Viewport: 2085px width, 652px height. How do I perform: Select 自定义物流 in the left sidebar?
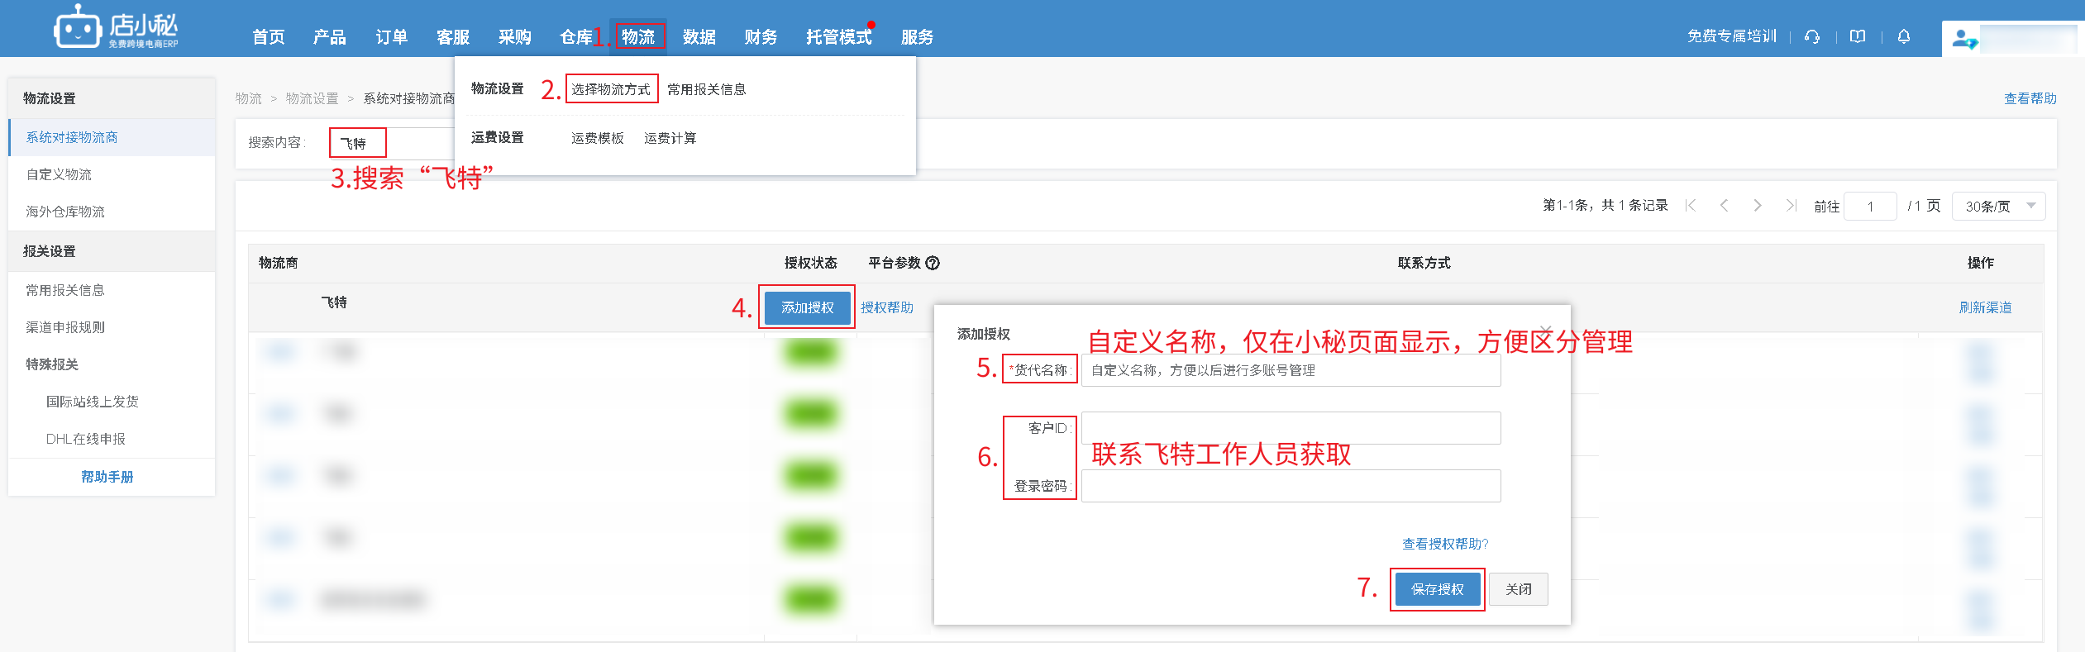click(59, 174)
